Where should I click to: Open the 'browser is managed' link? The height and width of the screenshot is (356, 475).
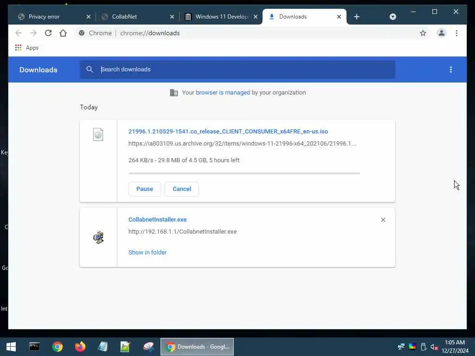point(223,93)
